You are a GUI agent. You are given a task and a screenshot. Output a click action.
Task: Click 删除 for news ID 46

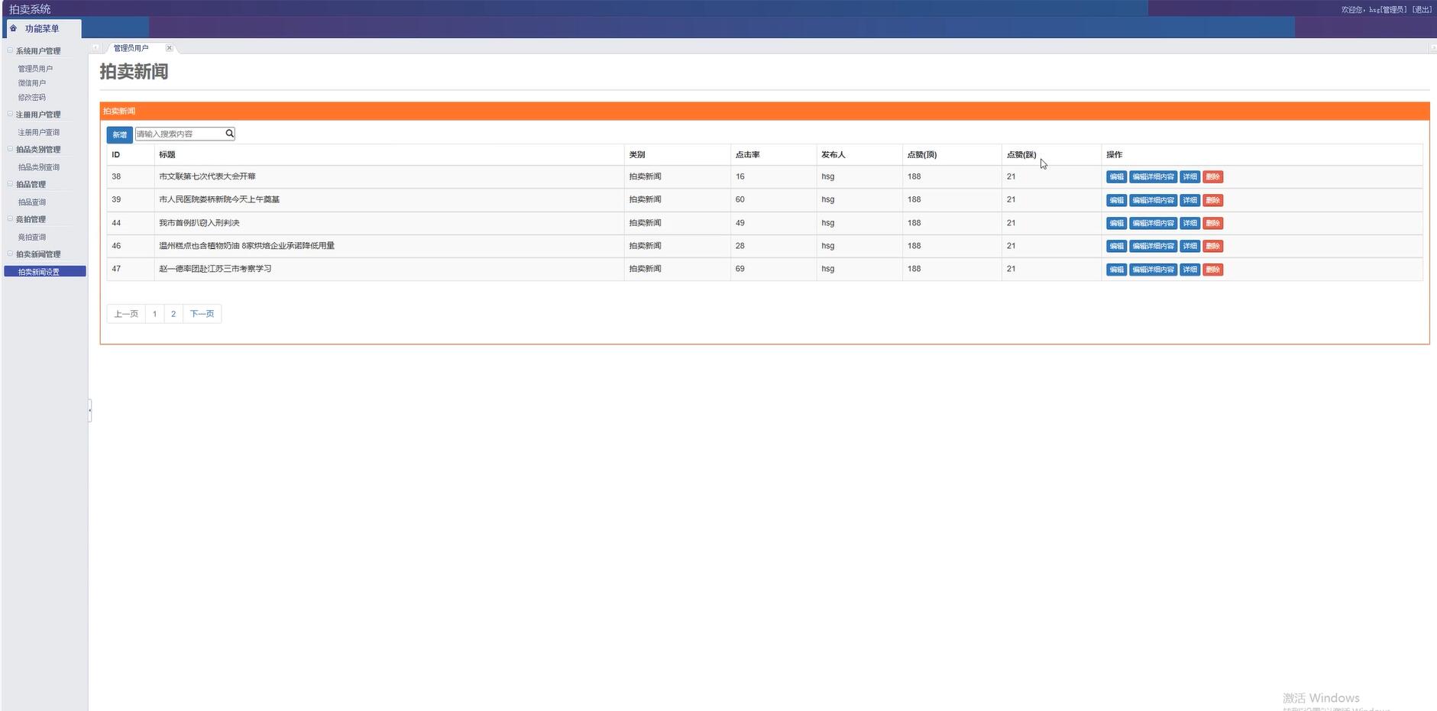pos(1213,246)
